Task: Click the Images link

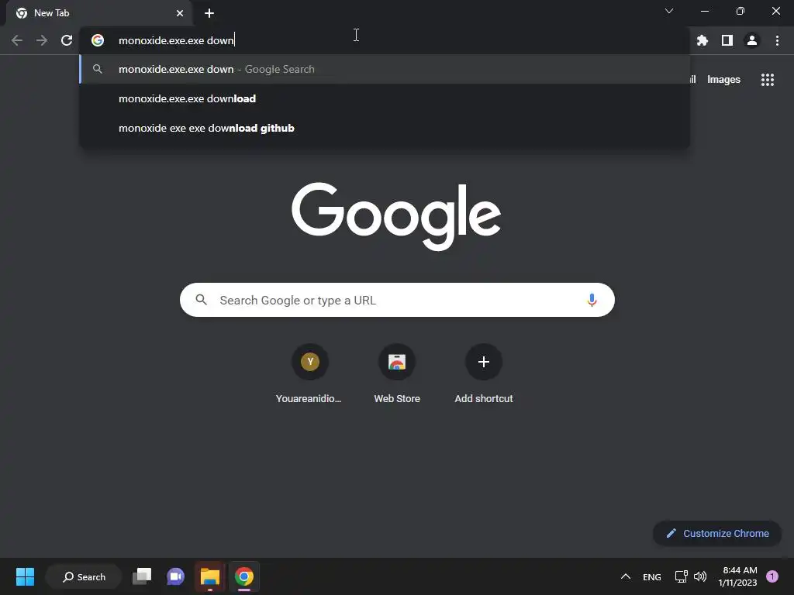Action: pyautogui.click(x=723, y=80)
